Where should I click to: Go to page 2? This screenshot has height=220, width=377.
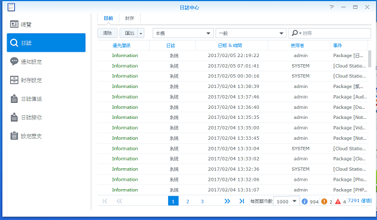click(x=188, y=201)
